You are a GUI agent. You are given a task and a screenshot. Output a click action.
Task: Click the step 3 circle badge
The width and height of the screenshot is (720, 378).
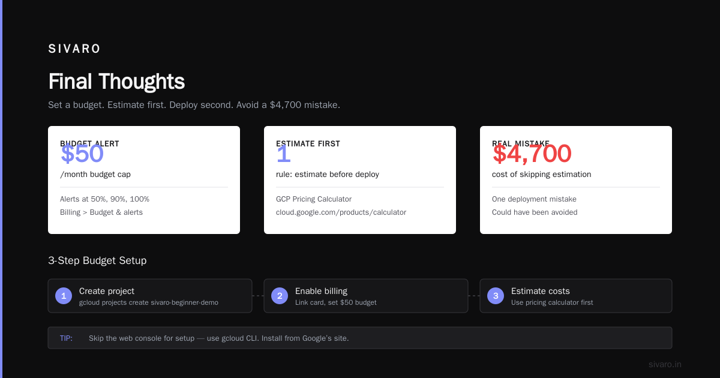tap(496, 296)
